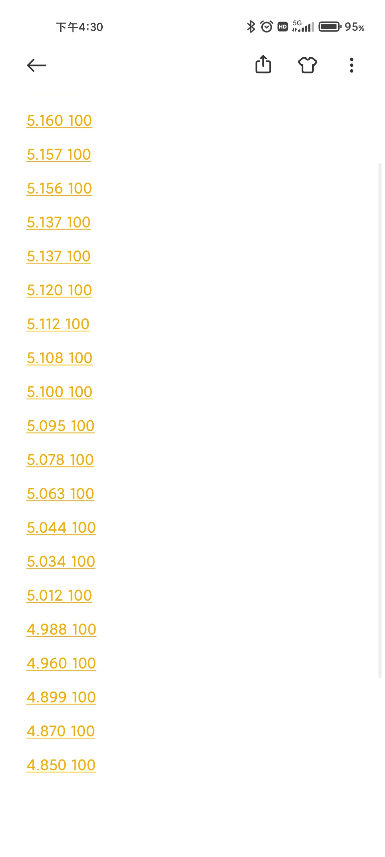Tap the HD status bar icon
385x857 pixels.
(x=283, y=27)
